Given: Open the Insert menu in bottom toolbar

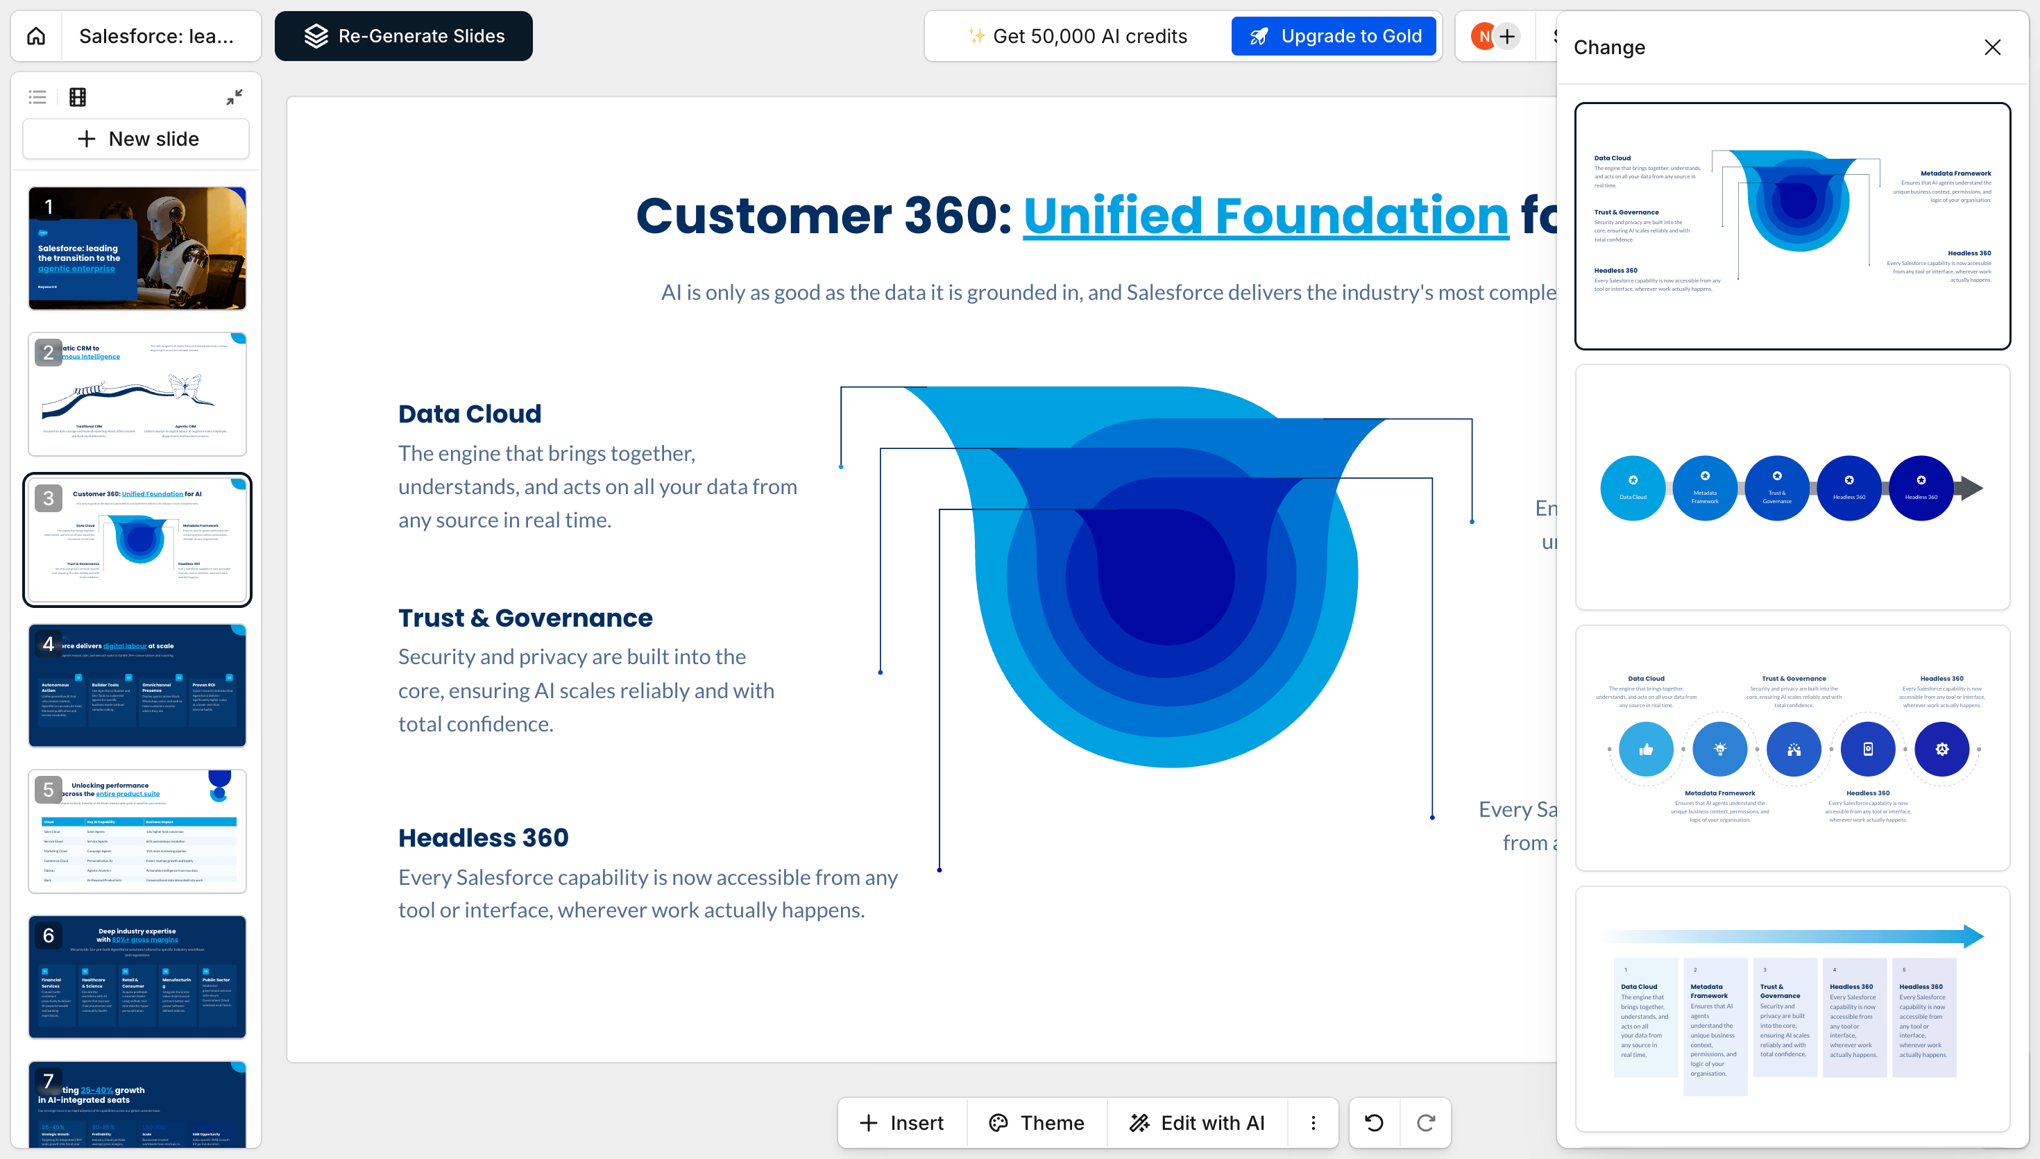Looking at the screenshot, I should click(902, 1122).
